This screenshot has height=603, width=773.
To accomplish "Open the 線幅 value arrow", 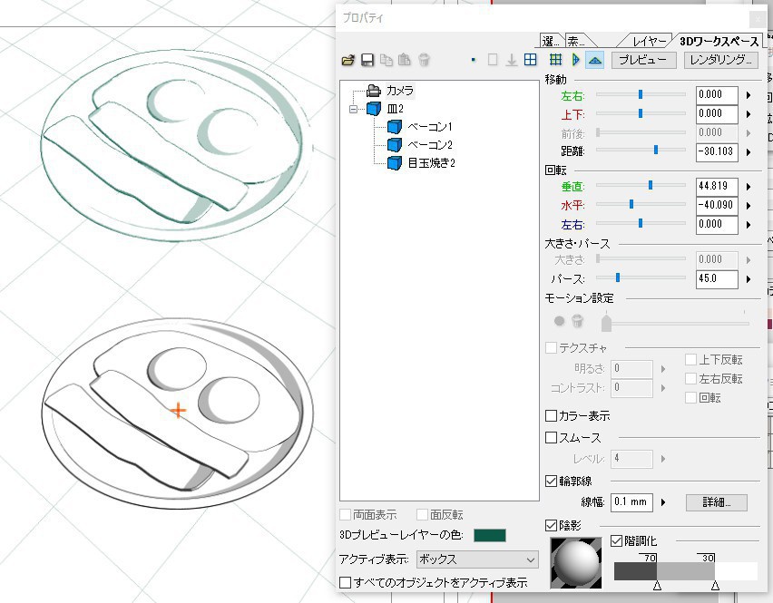I will tap(663, 502).
